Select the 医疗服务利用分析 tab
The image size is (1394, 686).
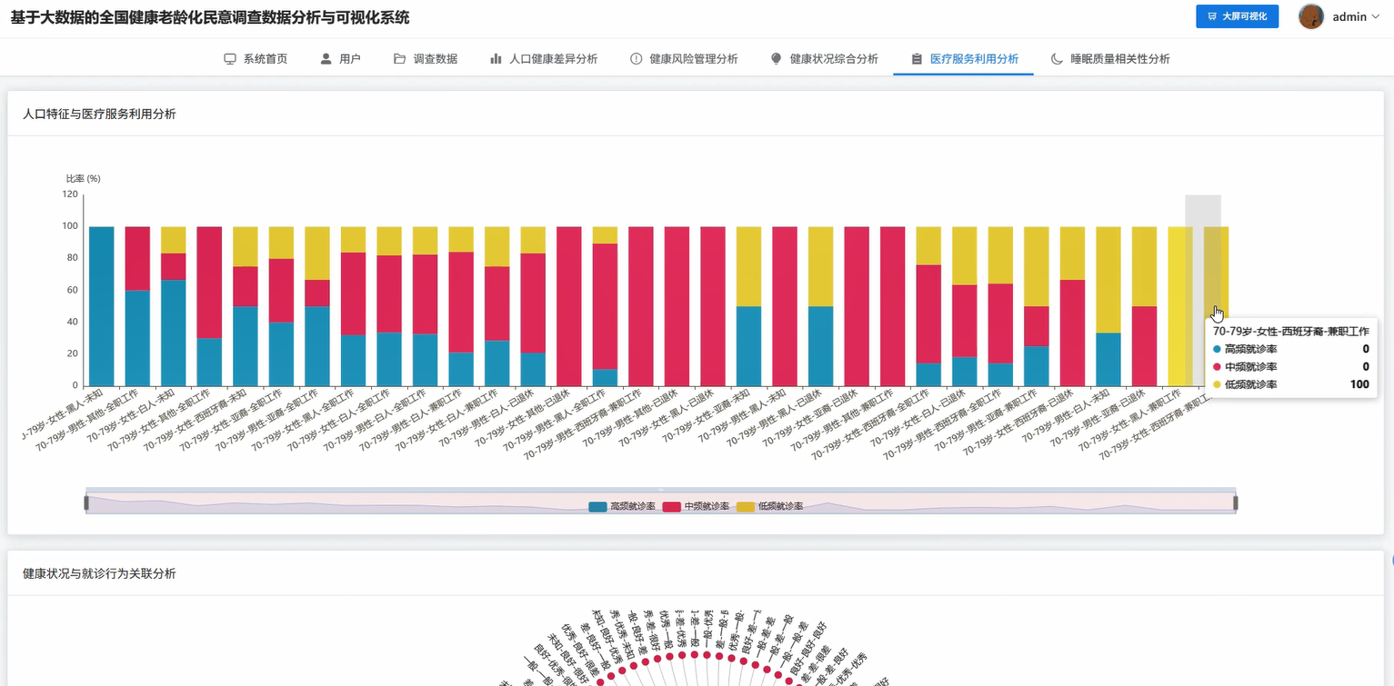tap(964, 59)
